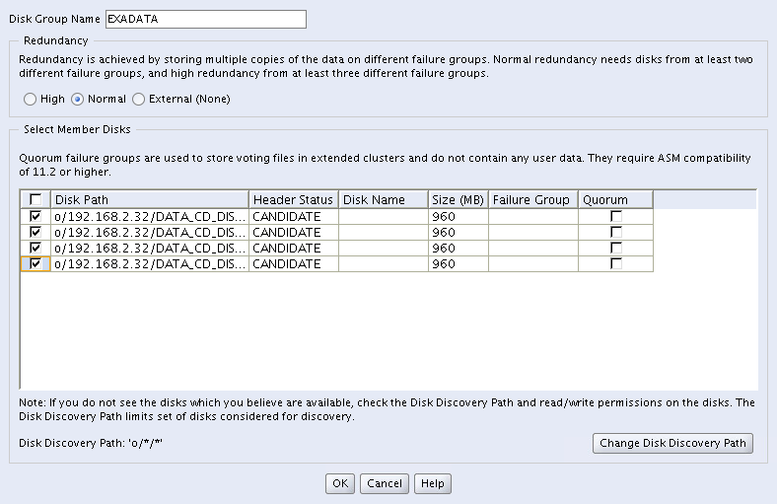
Task: Enable Quorum for the last disk
Action: (616, 263)
